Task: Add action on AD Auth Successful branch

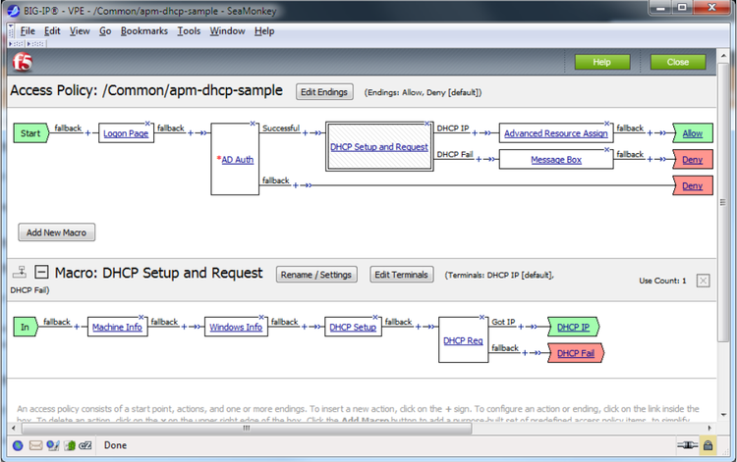Action: click(305, 133)
